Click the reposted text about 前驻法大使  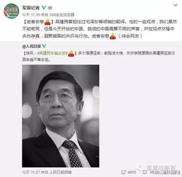click(x=98, y=56)
